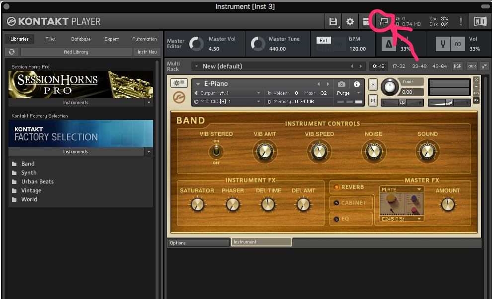The width and height of the screenshot is (492, 299).
Task: Switch to the Database tab
Action: tap(81, 39)
